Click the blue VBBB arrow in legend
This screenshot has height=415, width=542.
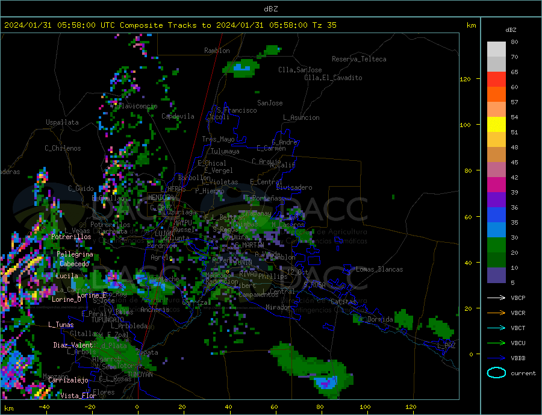[x=496, y=358]
